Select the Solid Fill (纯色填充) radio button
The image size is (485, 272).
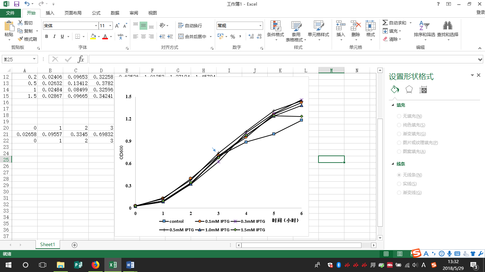point(399,125)
